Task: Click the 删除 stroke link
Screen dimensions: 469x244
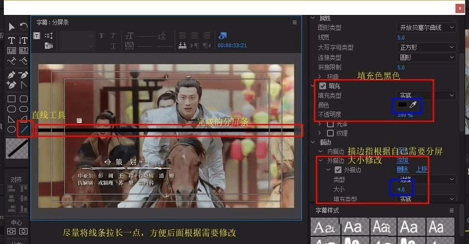Action: tap(402, 169)
